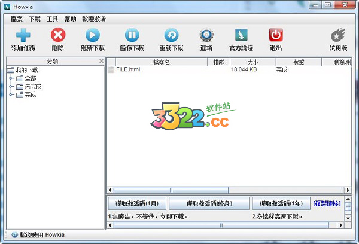Click 獲取激活碼(1月) button
359x244 pixels.
pos(137,203)
